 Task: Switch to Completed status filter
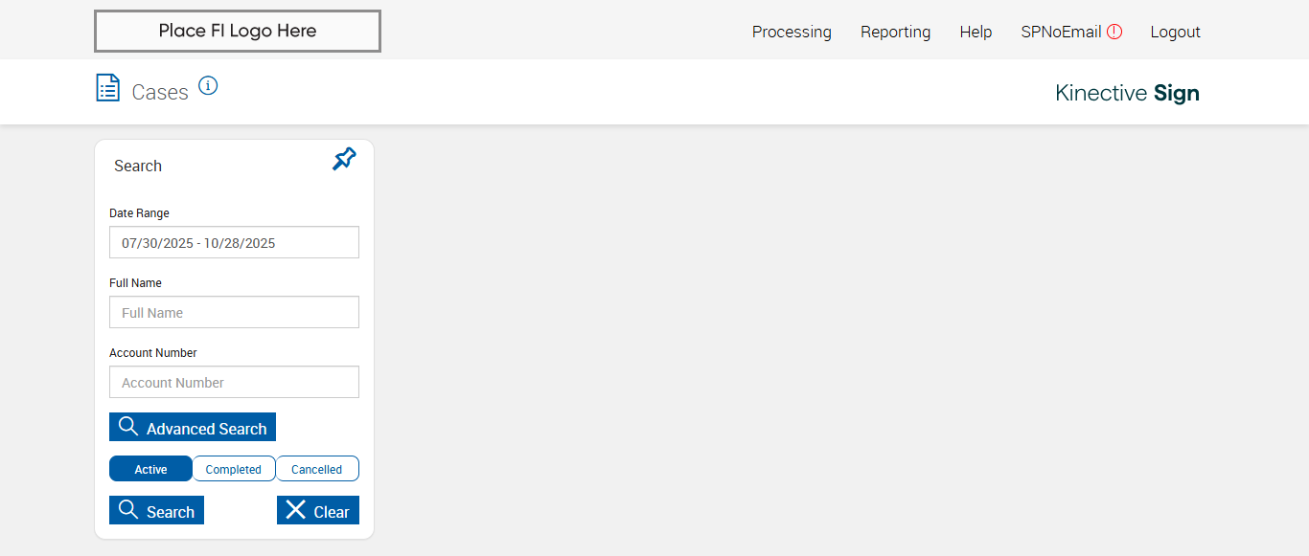point(234,469)
